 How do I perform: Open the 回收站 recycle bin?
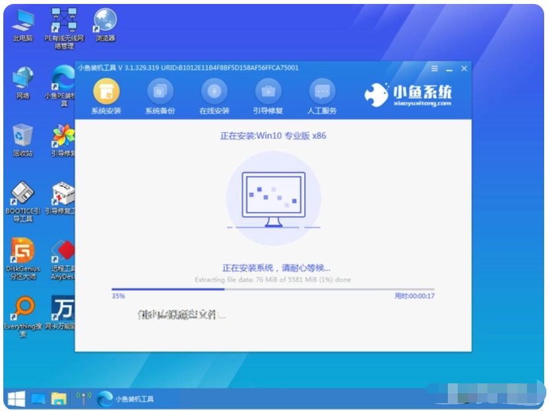23,139
